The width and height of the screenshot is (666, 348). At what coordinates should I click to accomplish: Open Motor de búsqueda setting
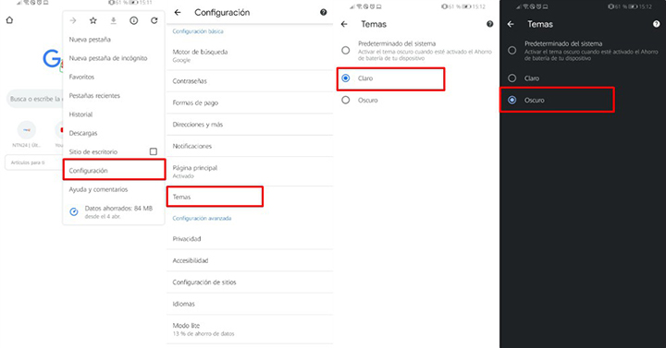point(250,55)
